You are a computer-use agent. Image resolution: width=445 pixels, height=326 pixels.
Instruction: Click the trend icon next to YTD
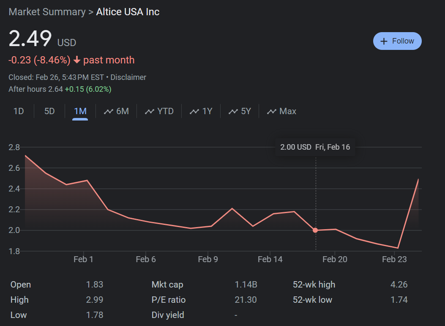click(x=150, y=111)
